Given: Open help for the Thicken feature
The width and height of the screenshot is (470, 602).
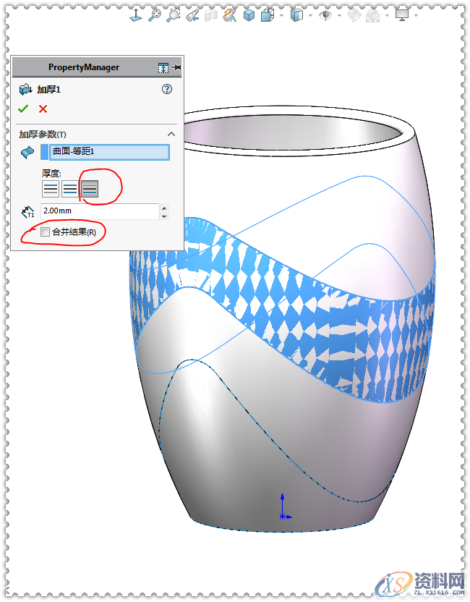Looking at the screenshot, I should pyautogui.click(x=167, y=89).
